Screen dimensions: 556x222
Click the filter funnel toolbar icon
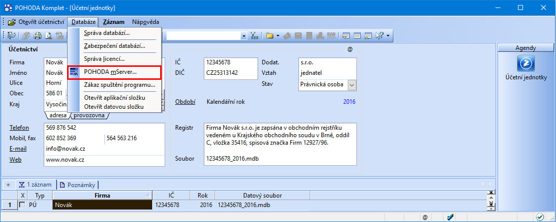[255, 35]
